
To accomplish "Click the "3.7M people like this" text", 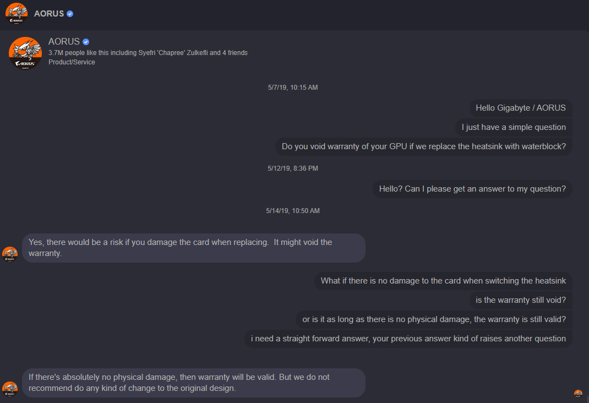I will pos(148,53).
